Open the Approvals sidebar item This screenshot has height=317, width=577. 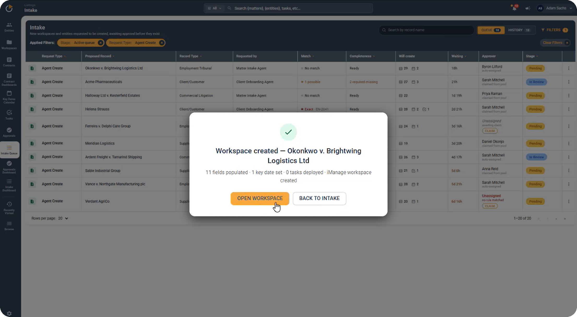9,132
